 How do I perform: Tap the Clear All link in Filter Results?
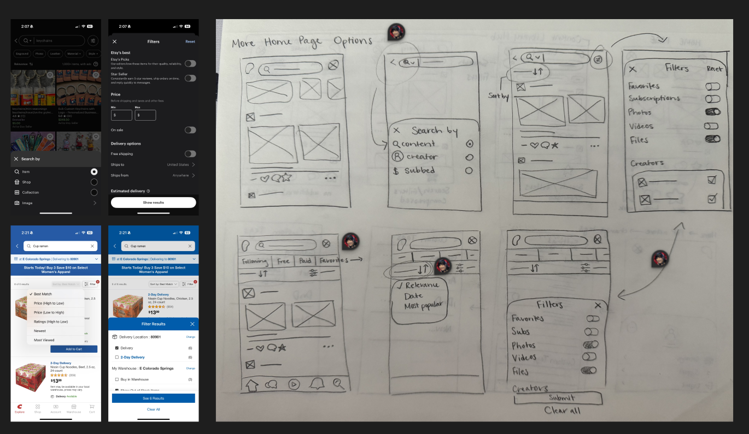[x=153, y=408]
